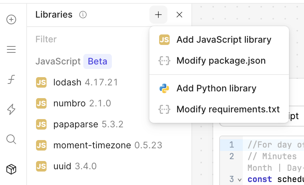
Task: Open the hamburger menu icon in sidebar
Action: coord(12,49)
